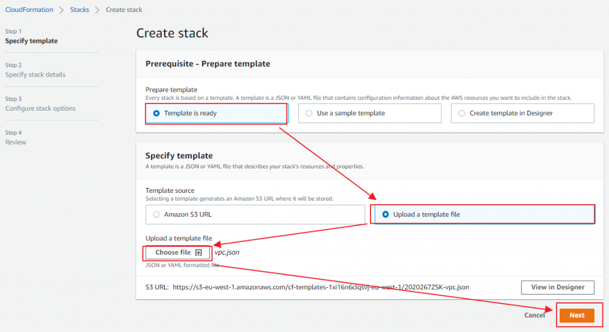Select Amazon S3 URL as template source
Screen dimensions: 609x332
coord(157,214)
